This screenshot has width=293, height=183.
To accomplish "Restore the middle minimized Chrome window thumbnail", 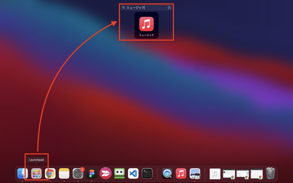I will click(x=243, y=174).
